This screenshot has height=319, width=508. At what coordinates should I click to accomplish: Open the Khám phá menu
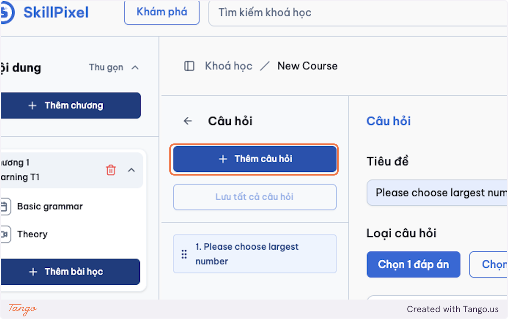pos(162,12)
